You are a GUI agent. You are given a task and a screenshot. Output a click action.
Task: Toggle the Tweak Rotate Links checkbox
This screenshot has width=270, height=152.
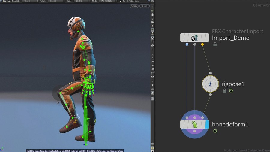tap(120, 1)
